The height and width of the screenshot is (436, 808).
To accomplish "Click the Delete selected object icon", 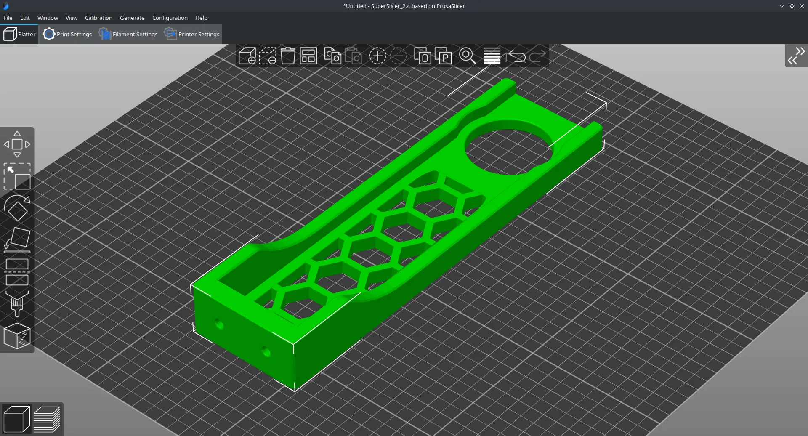I will (268, 56).
